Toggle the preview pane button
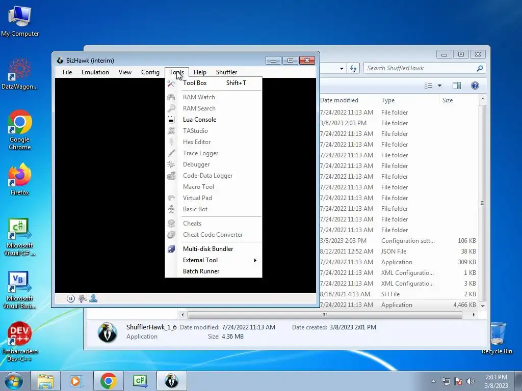 pyautogui.click(x=456, y=86)
